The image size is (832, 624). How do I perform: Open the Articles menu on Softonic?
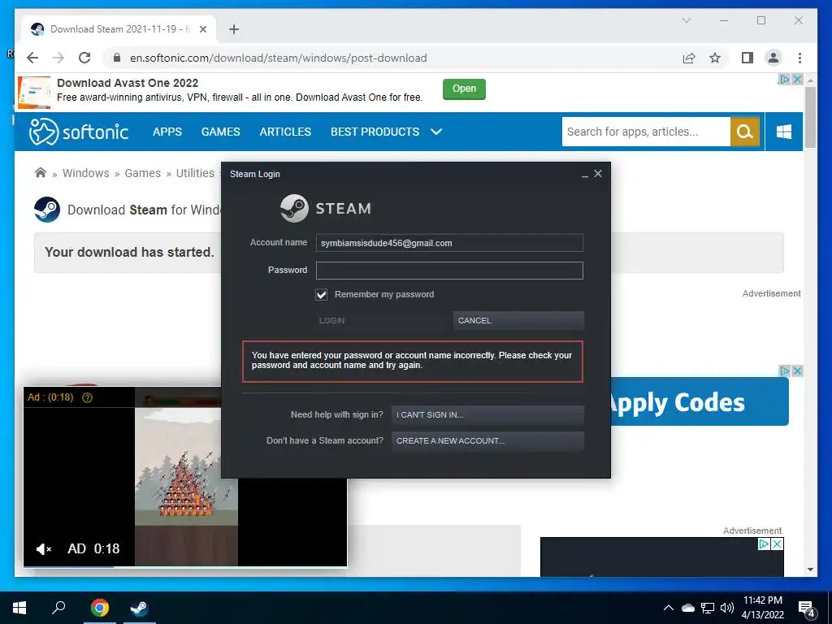point(285,132)
